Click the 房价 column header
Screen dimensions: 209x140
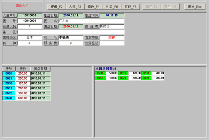pos(23,69)
